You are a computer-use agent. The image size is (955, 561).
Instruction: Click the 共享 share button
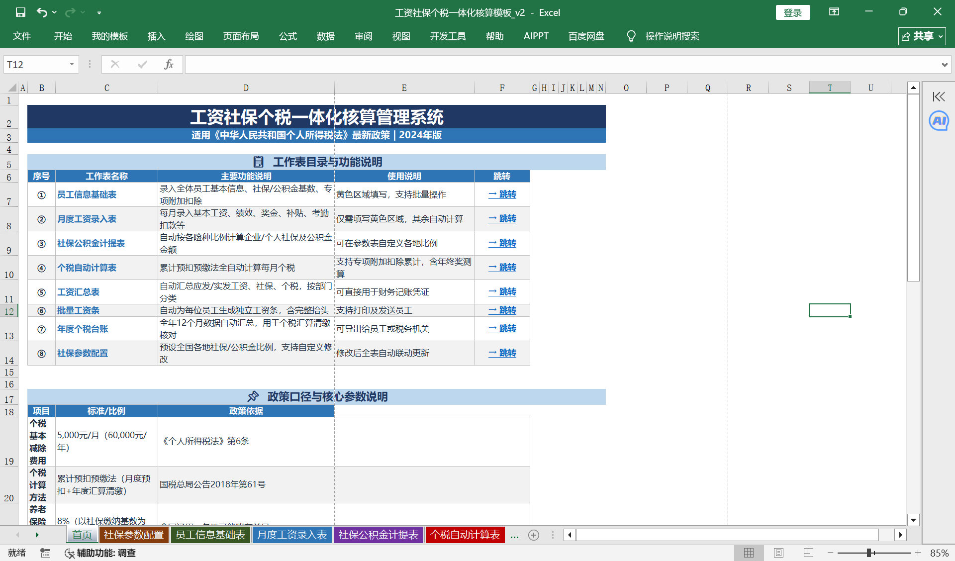[922, 36]
